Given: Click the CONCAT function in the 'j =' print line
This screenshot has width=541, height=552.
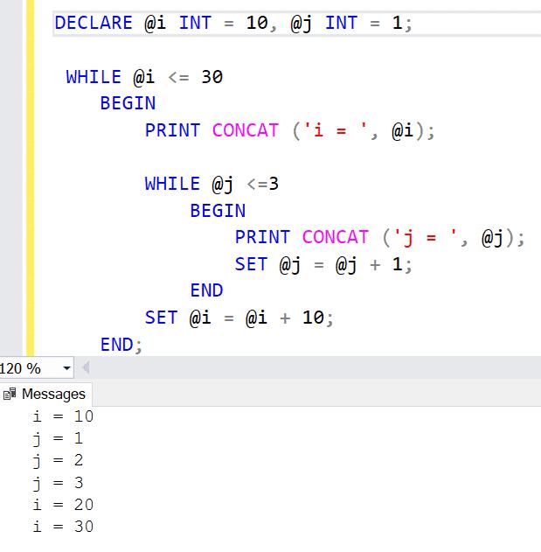Looking at the screenshot, I should pos(336,237).
